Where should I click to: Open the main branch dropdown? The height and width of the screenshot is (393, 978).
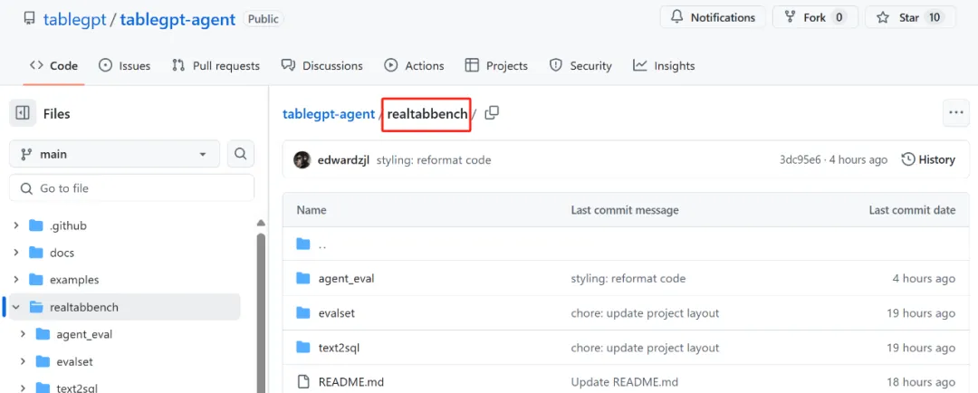[x=115, y=154]
